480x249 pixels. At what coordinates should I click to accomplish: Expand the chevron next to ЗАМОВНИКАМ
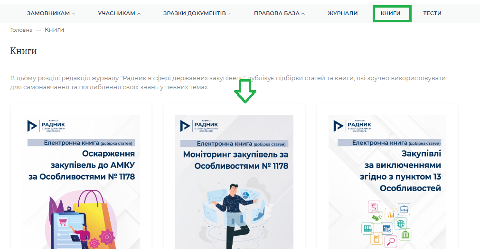pos(74,14)
